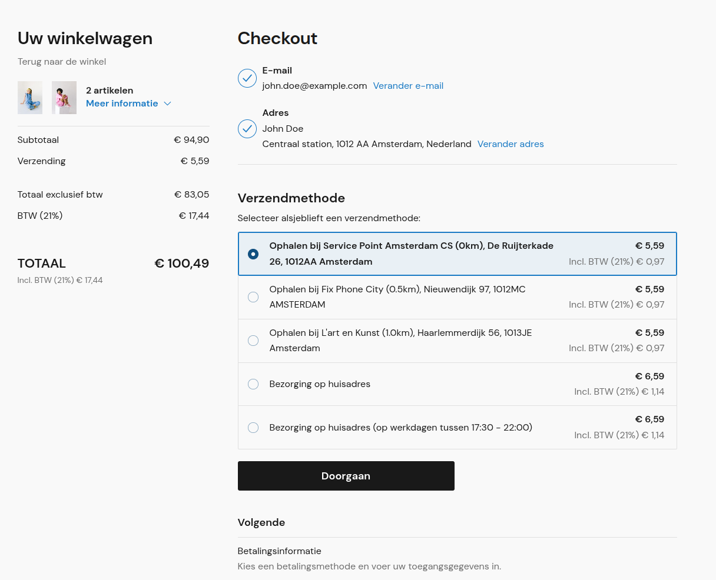
Task: Click the Adres step checkmark icon
Action: [x=247, y=129]
